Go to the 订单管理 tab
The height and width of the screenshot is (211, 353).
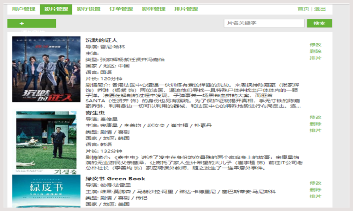pyautogui.click(x=121, y=9)
